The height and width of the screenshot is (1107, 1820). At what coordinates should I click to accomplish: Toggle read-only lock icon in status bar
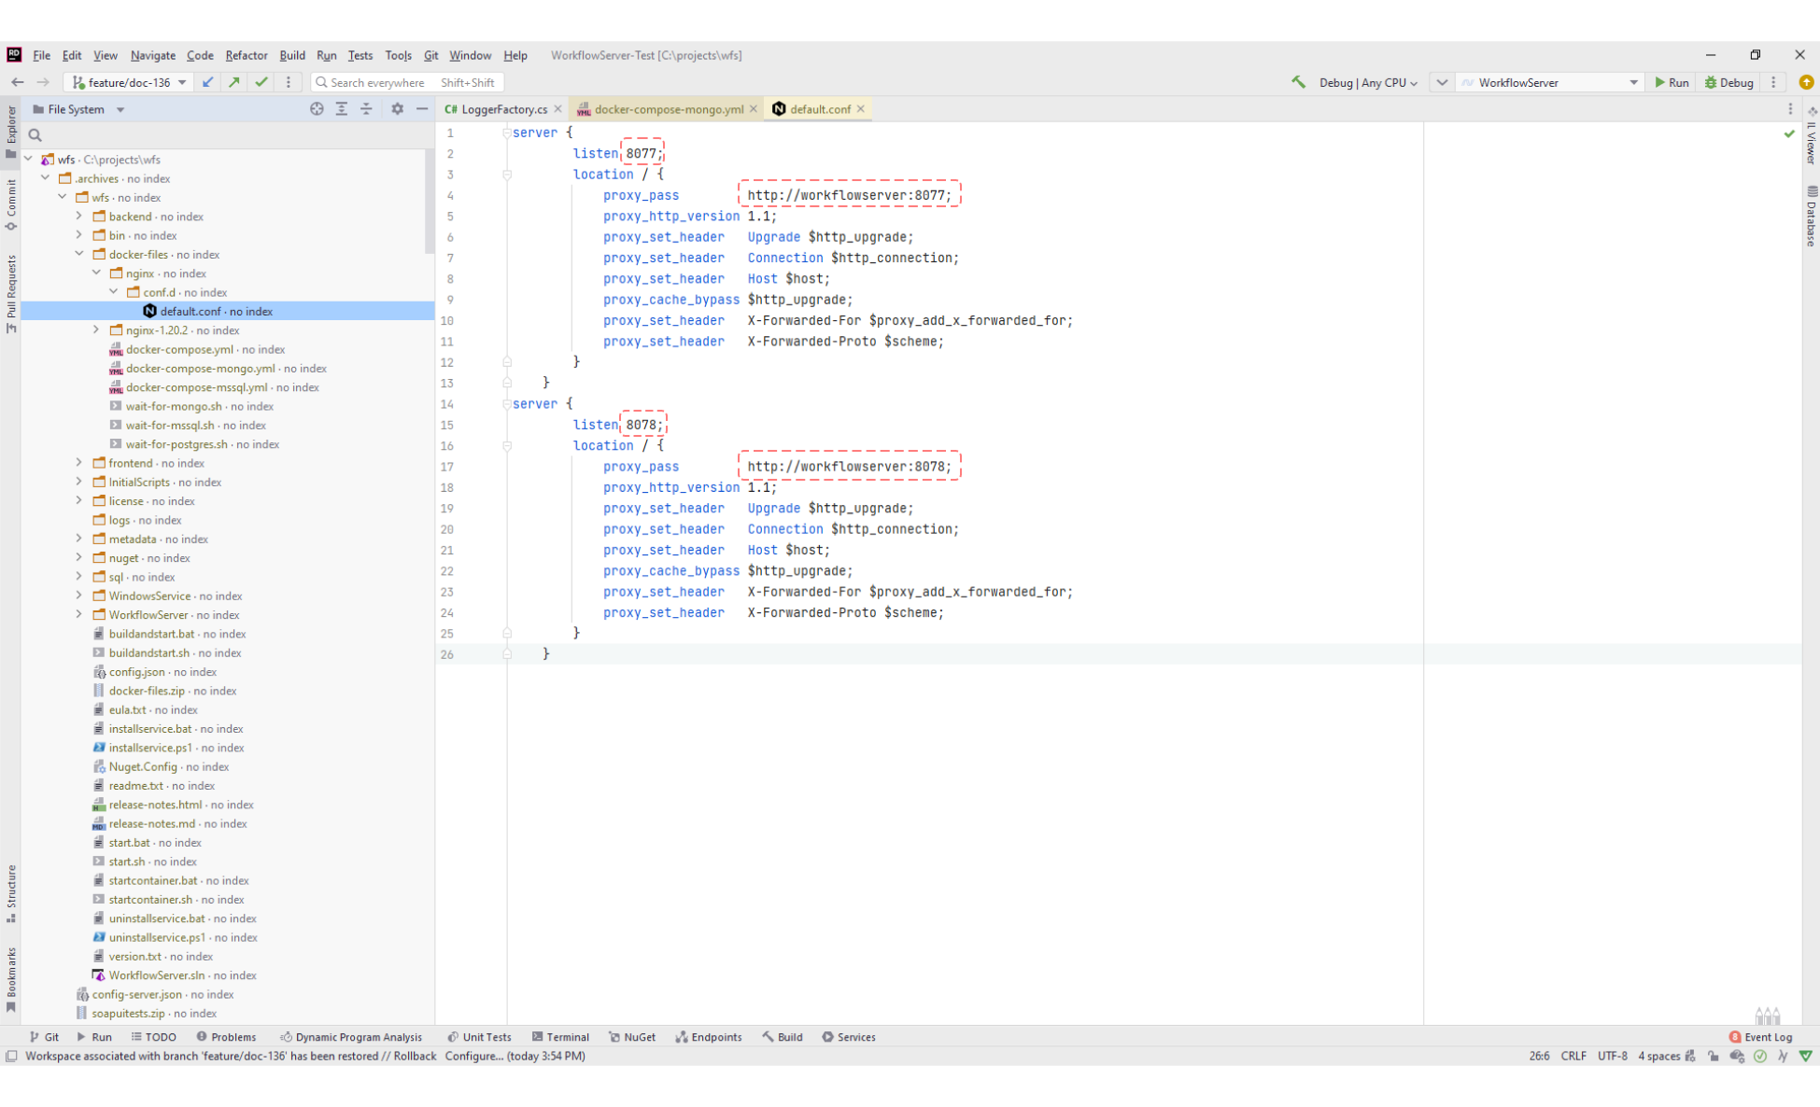tap(1713, 1057)
